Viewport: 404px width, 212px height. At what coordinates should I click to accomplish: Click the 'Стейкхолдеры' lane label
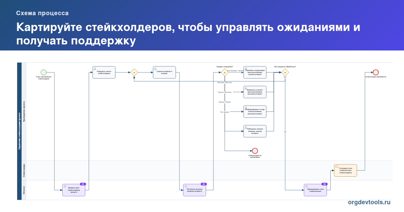coord(24,170)
